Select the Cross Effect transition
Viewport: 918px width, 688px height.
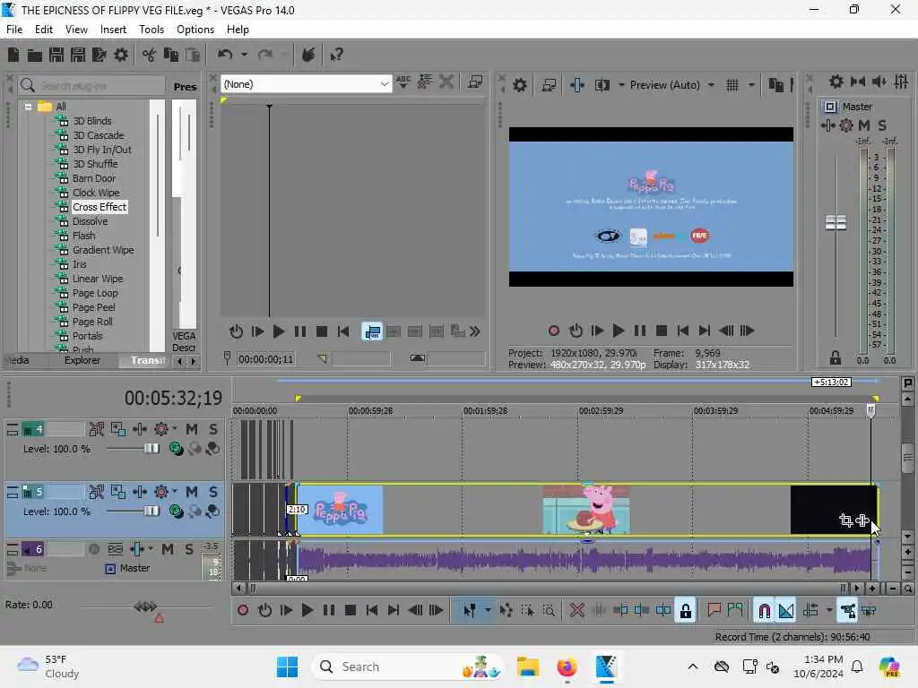click(x=100, y=207)
